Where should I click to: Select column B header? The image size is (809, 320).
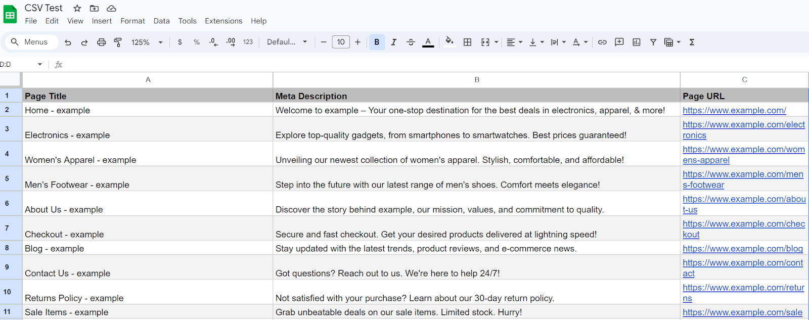[x=477, y=80]
